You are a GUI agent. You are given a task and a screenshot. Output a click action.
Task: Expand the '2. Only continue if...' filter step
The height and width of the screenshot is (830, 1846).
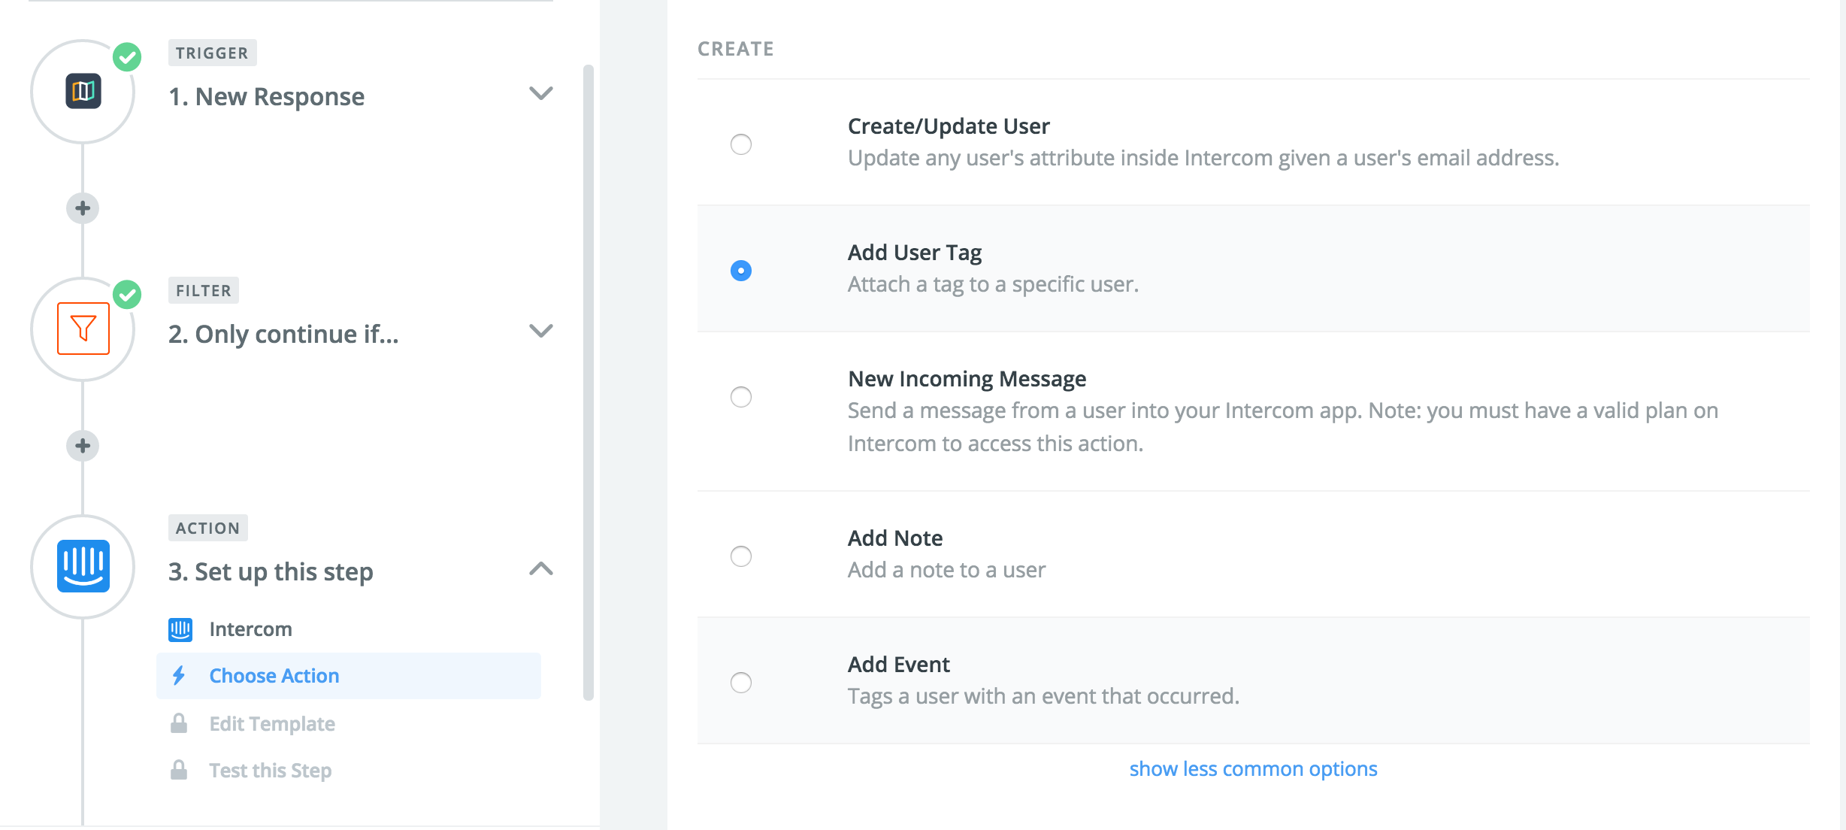coord(540,332)
